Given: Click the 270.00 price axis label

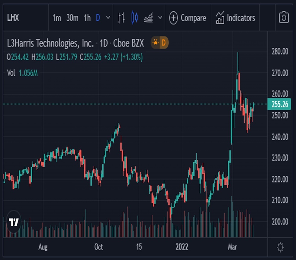Looking at the screenshot, I should click(280, 73).
